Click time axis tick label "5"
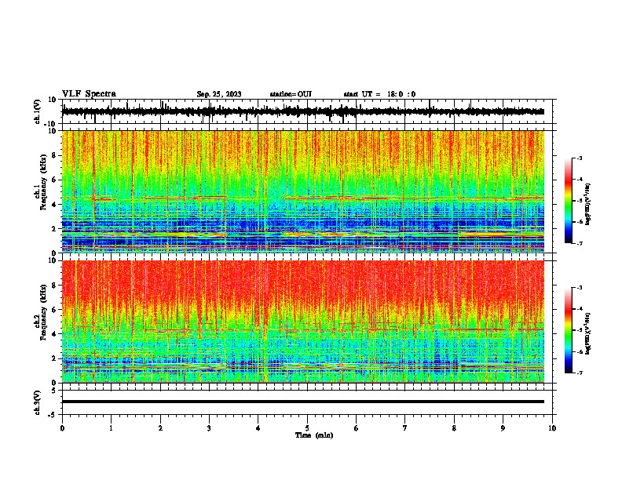Image resolution: width=622 pixels, height=480 pixels. (x=307, y=428)
